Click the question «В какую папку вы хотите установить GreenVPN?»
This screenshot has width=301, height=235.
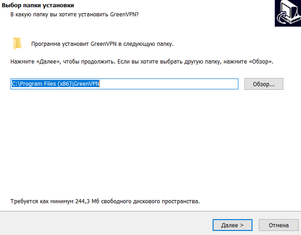74,15
